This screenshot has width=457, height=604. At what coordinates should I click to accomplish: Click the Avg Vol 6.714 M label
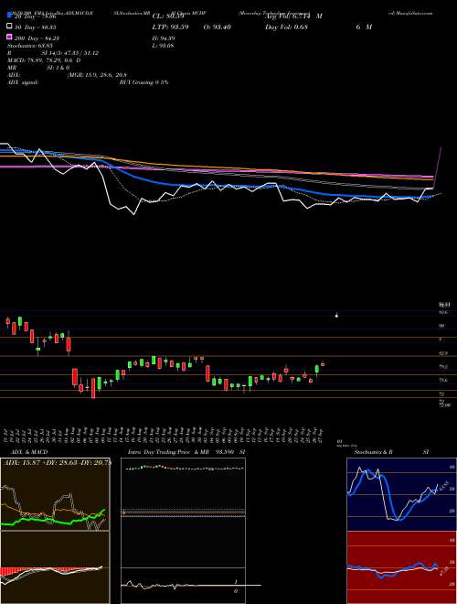coord(294,16)
